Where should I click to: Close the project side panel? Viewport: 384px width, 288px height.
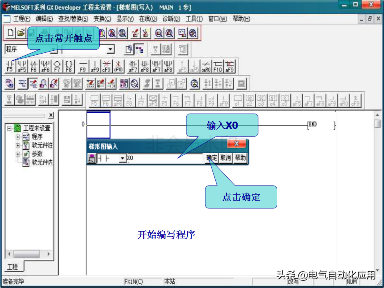point(51,115)
